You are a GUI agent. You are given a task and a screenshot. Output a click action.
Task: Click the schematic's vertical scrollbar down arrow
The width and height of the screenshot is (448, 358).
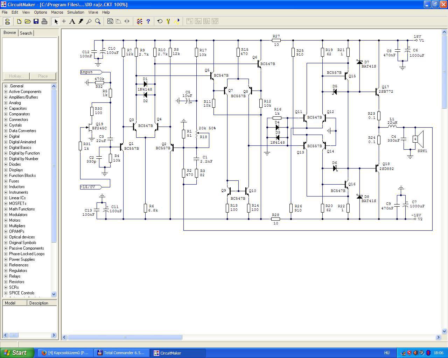444,331
